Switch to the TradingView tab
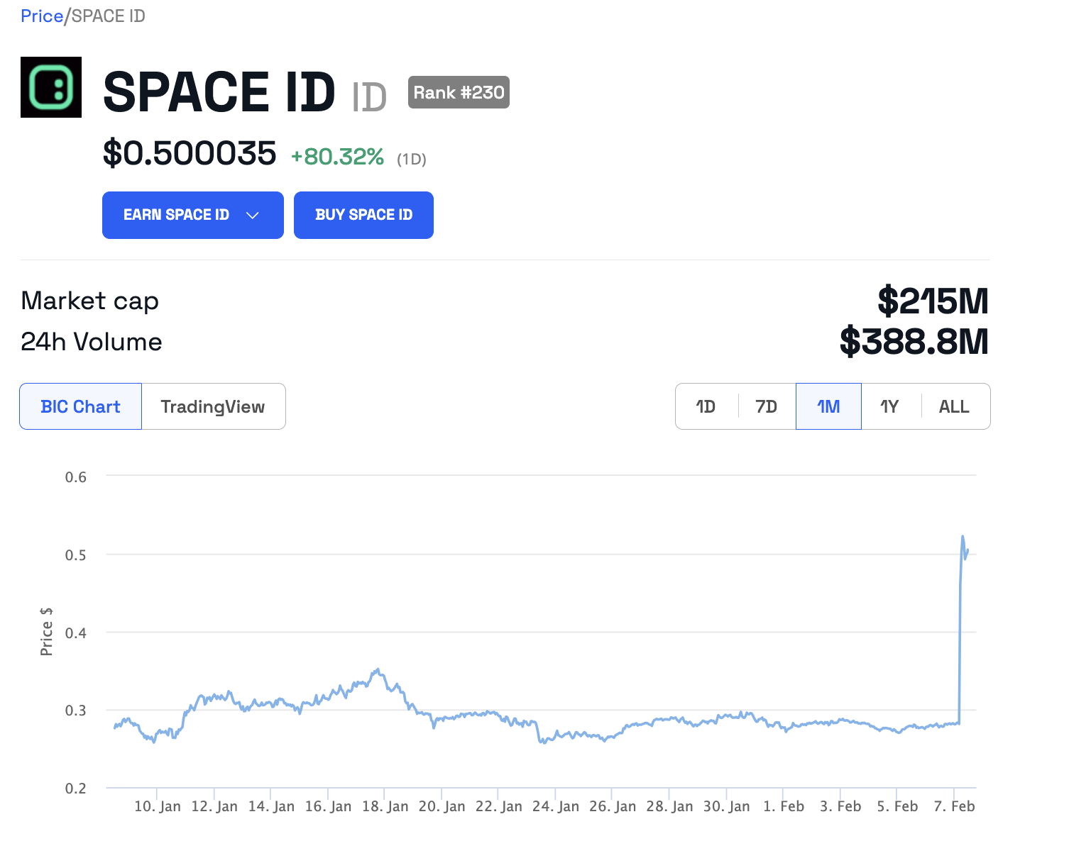The image size is (1069, 841). tap(213, 407)
